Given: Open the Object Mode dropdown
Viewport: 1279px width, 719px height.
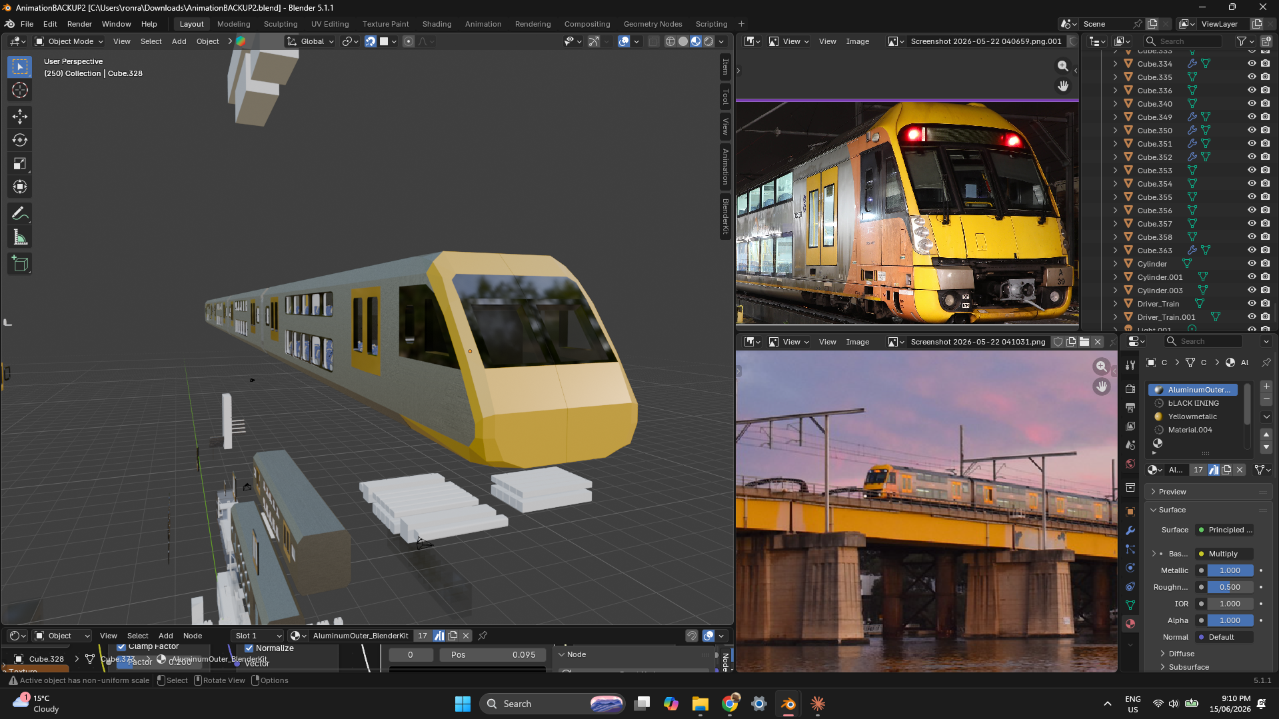Looking at the screenshot, I should tap(69, 41).
